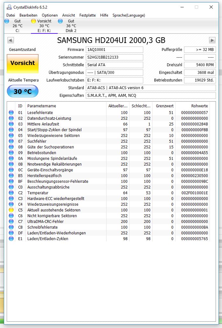
Task: Click the Betriebsstunden field 19029 Std.
Action: click(x=200, y=80)
